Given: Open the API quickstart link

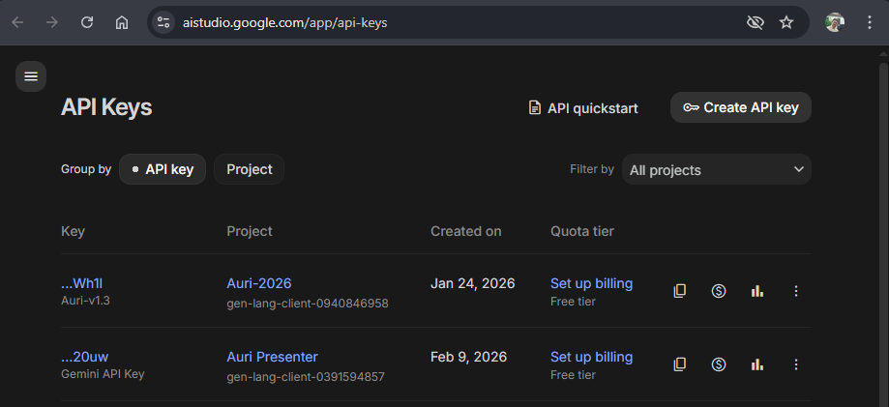Looking at the screenshot, I should 583,108.
